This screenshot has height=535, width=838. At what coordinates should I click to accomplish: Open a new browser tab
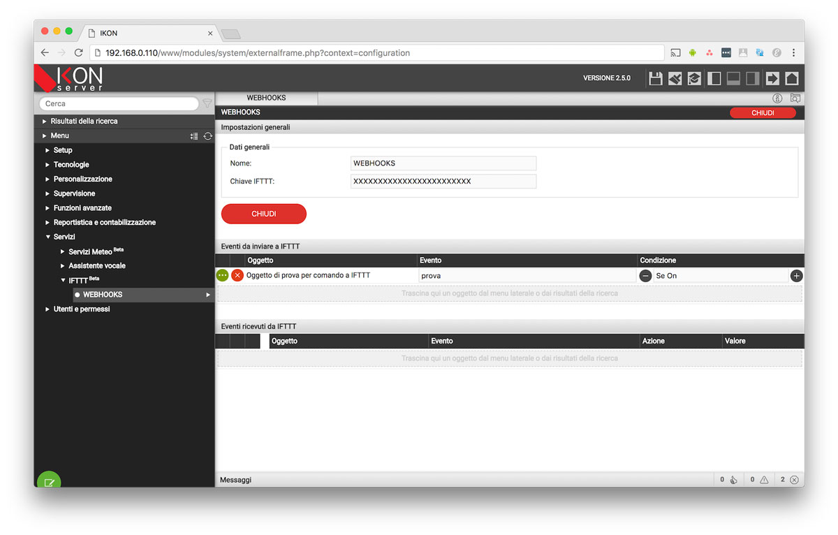pyautogui.click(x=230, y=34)
